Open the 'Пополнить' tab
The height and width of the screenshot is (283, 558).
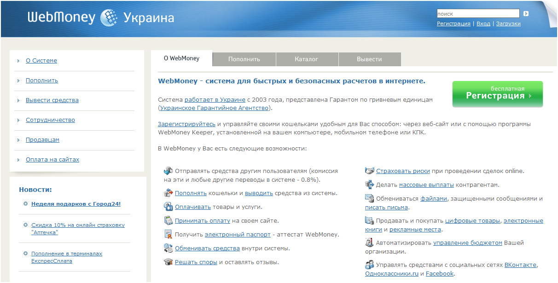click(x=244, y=59)
